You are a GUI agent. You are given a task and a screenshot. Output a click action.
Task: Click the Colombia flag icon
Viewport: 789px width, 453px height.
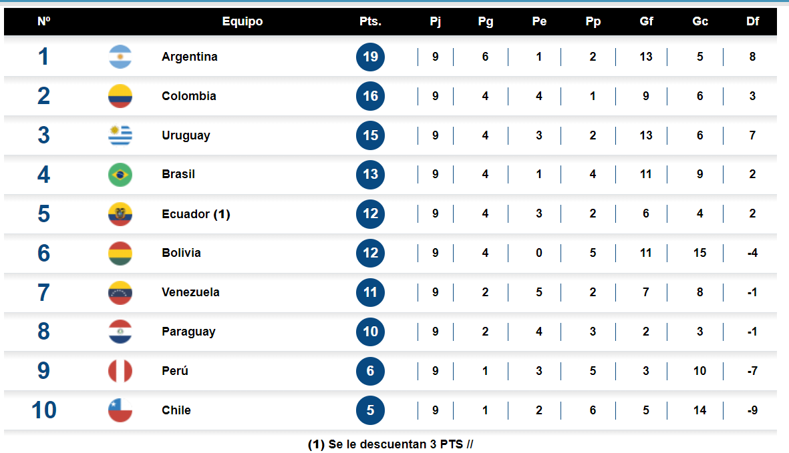pyautogui.click(x=120, y=96)
